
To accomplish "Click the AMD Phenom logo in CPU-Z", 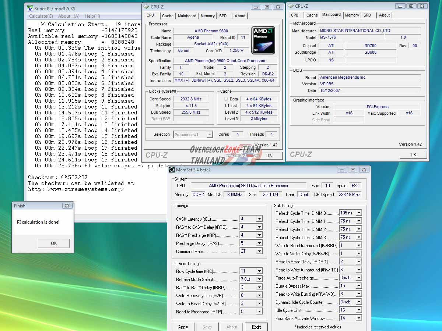I will (263, 39).
